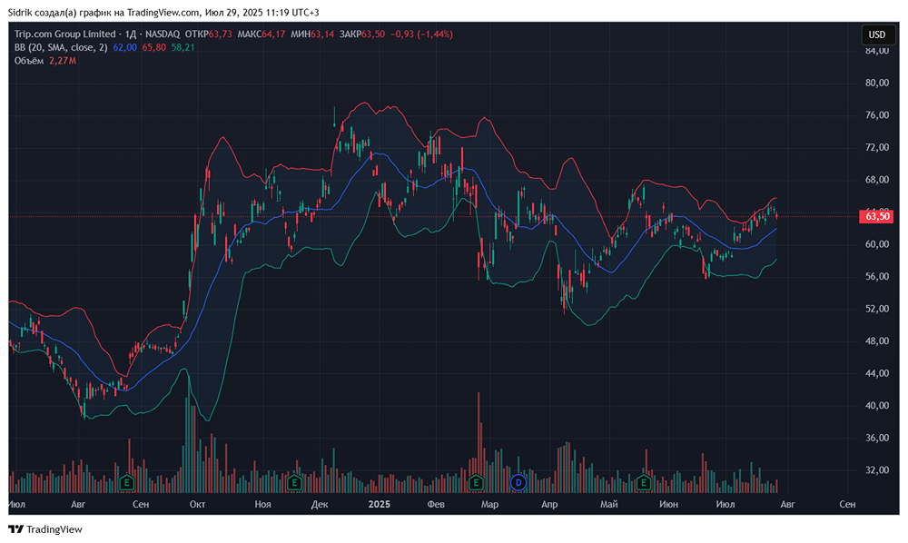
Task: Click the earnings E marker in late May
Action: [644, 482]
